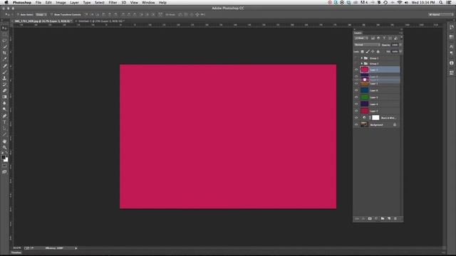This screenshot has height=256, width=456.
Task: Select the Horizontal Type tool
Action: click(x=4, y=122)
